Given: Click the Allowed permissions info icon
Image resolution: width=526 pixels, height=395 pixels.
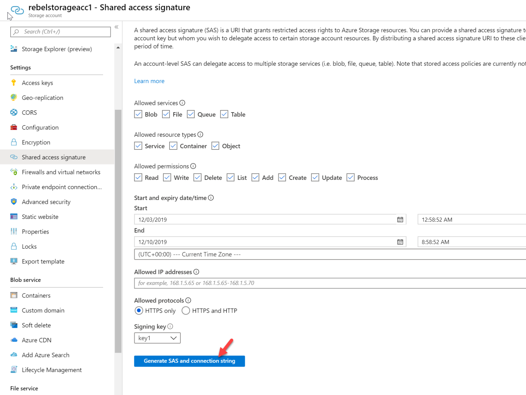Looking at the screenshot, I should pyautogui.click(x=194, y=166).
